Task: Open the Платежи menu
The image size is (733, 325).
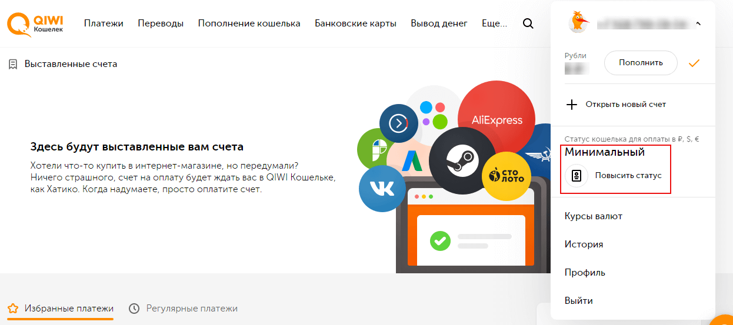Action: [x=104, y=24]
